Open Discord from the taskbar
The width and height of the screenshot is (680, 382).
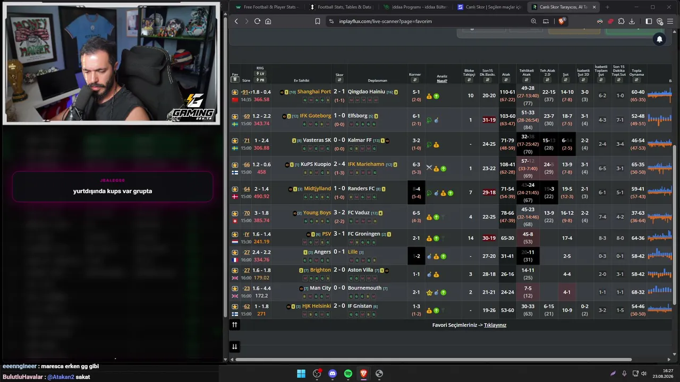[333, 374]
